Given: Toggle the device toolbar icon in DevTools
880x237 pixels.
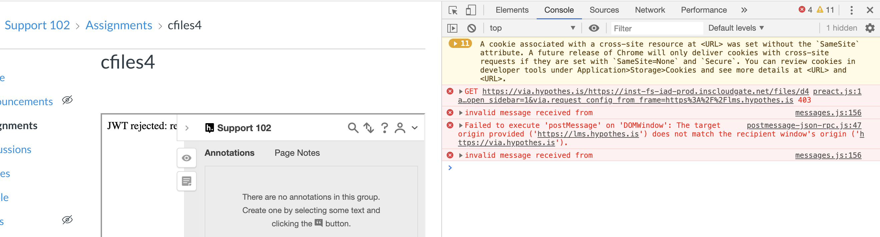Looking at the screenshot, I should (x=471, y=10).
